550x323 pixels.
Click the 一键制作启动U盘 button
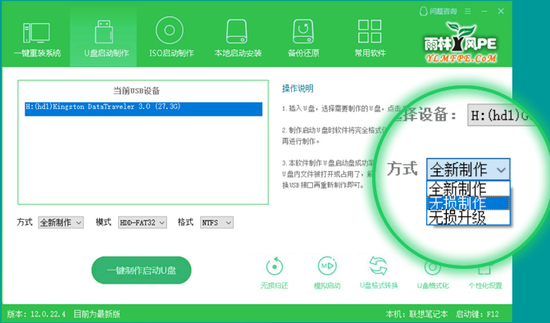point(141,270)
